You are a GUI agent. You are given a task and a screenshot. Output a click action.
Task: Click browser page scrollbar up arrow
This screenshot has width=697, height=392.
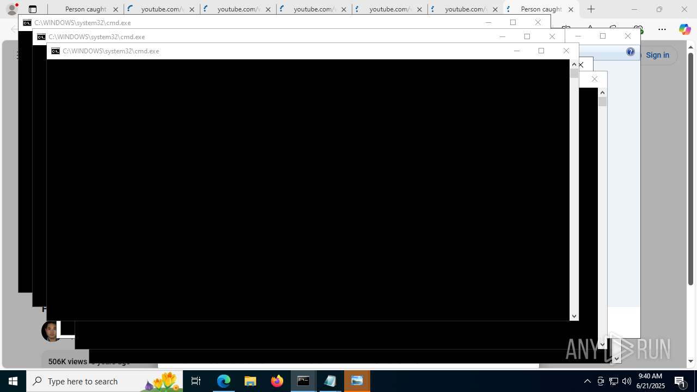691,47
